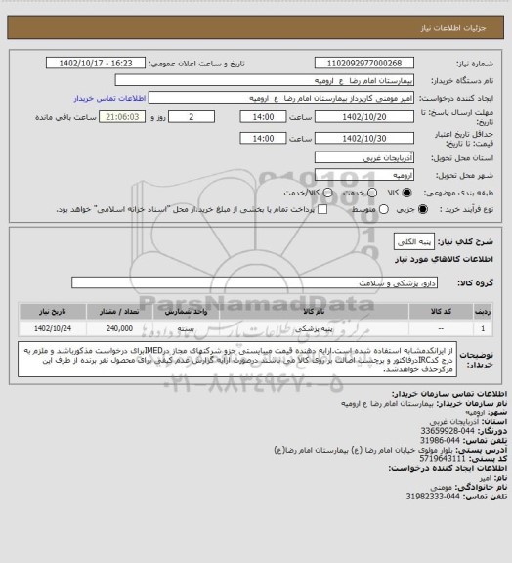Click the جزئیات اطلاعات نیاز header title
The height and width of the screenshot is (563, 512).
(453, 28)
